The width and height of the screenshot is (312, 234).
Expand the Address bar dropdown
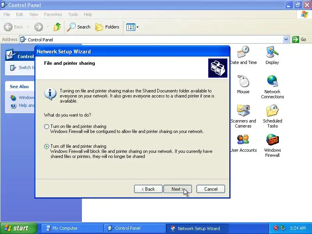click(286, 39)
